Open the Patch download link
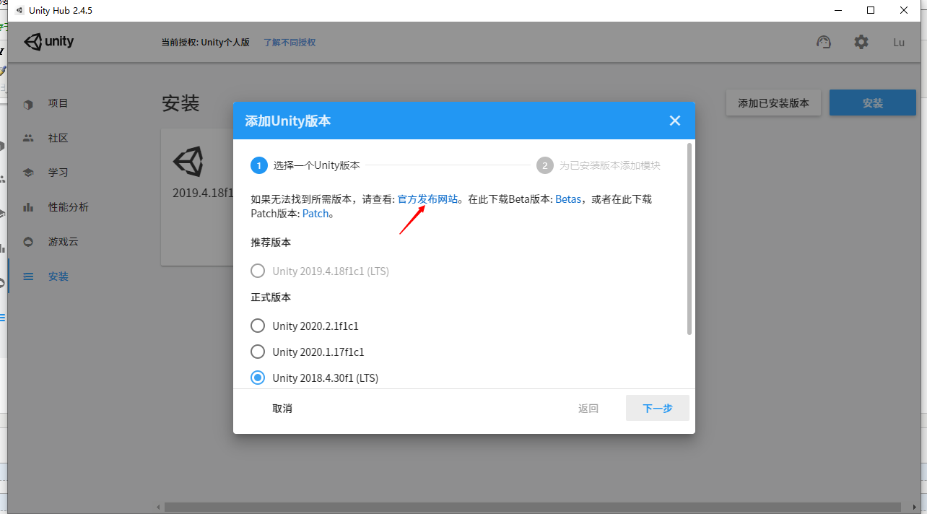The width and height of the screenshot is (927, 514). tap(315, 214)
